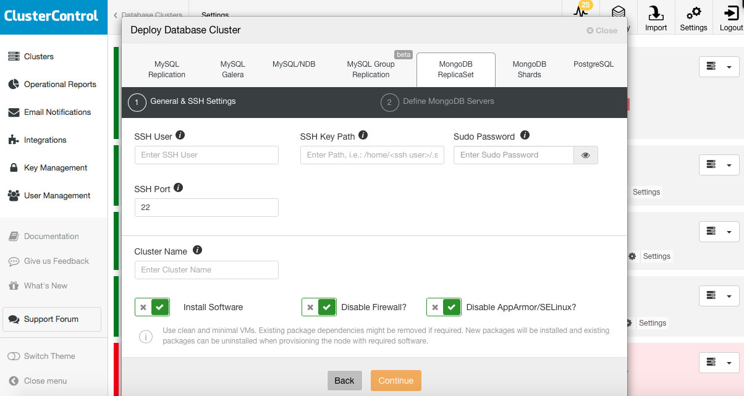744x396 pixels.
Task: Click the Deploy Database Cluster dialog title
Action: (185, 30)
